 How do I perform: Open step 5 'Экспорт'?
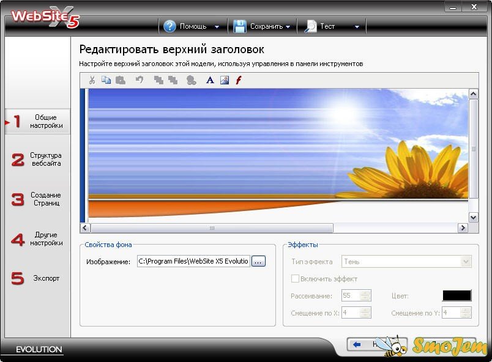(37, 278)
